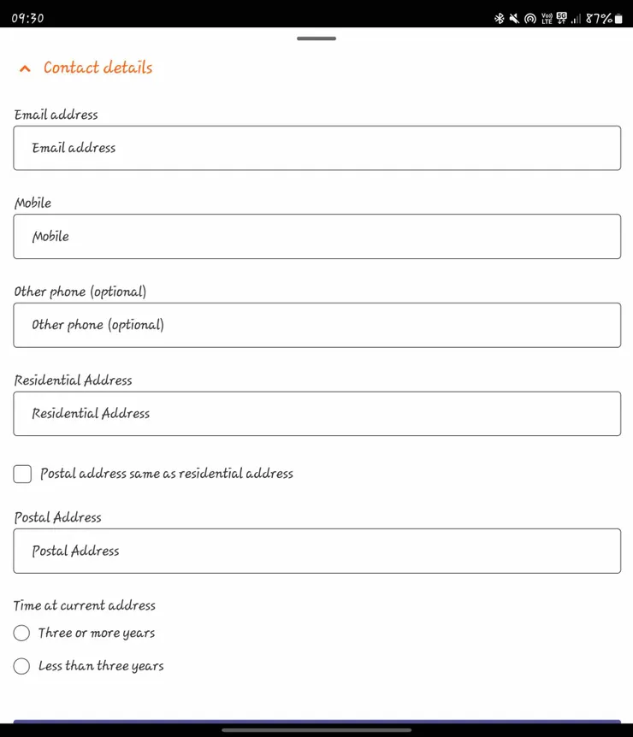633x737 pixels.
Task: Tap the hotspot status bar icon
Action: click(529, 18)
